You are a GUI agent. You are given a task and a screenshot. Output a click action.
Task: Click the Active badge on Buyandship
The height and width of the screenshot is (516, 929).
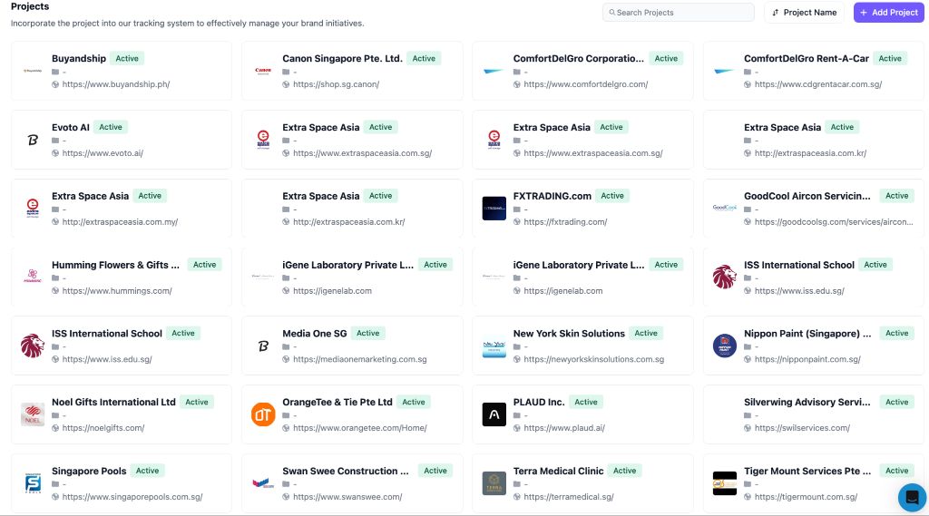(127, 58)
